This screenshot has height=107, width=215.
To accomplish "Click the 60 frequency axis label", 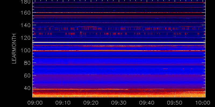I will click(x=27, y=75).
